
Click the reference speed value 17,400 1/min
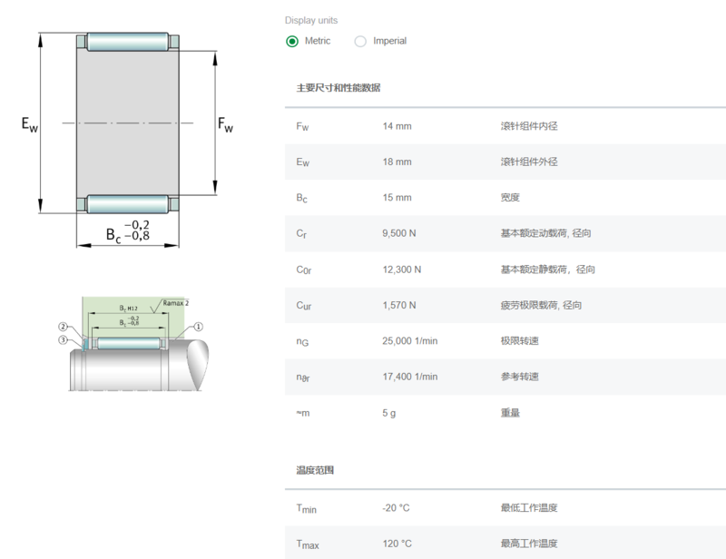click(410, 377)
